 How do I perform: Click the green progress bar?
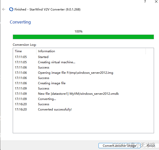coord(83,37)
